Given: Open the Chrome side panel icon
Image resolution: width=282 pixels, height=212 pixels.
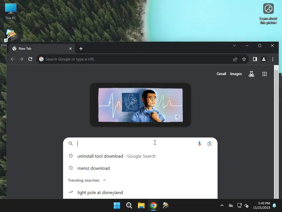Looking at the screenshot, I should (x=255, y=59).
